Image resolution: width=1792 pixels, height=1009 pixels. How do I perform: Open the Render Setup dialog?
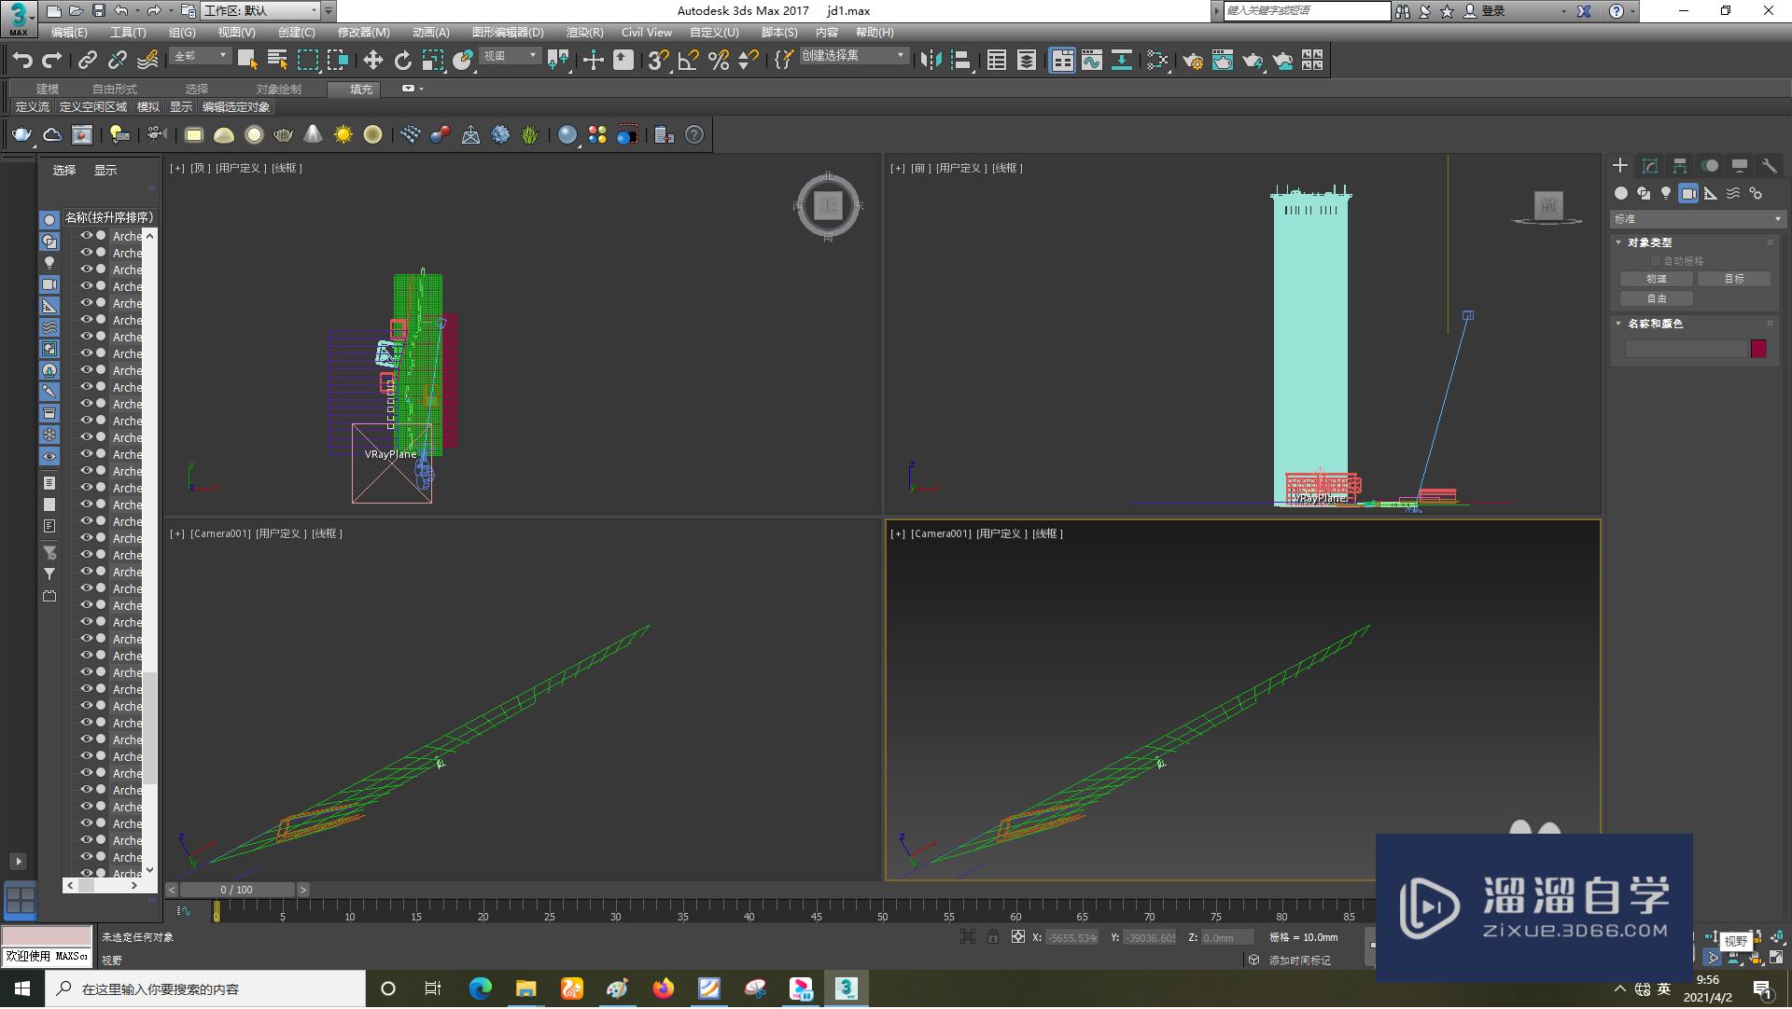(1193, 61)
